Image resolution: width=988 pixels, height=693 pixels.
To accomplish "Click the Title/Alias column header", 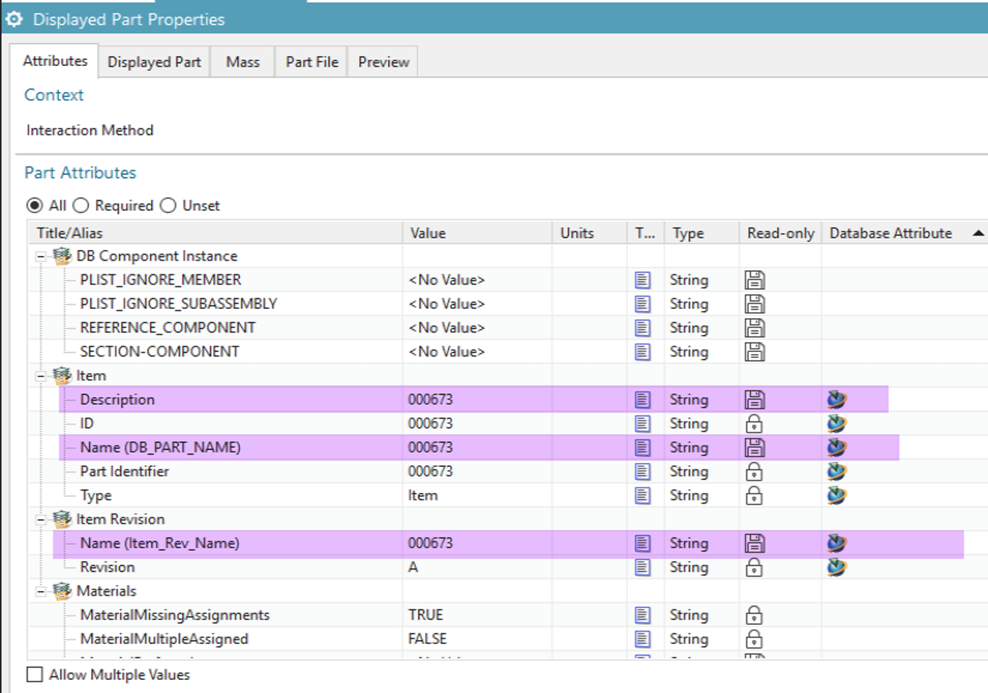I will click(215, 233).
